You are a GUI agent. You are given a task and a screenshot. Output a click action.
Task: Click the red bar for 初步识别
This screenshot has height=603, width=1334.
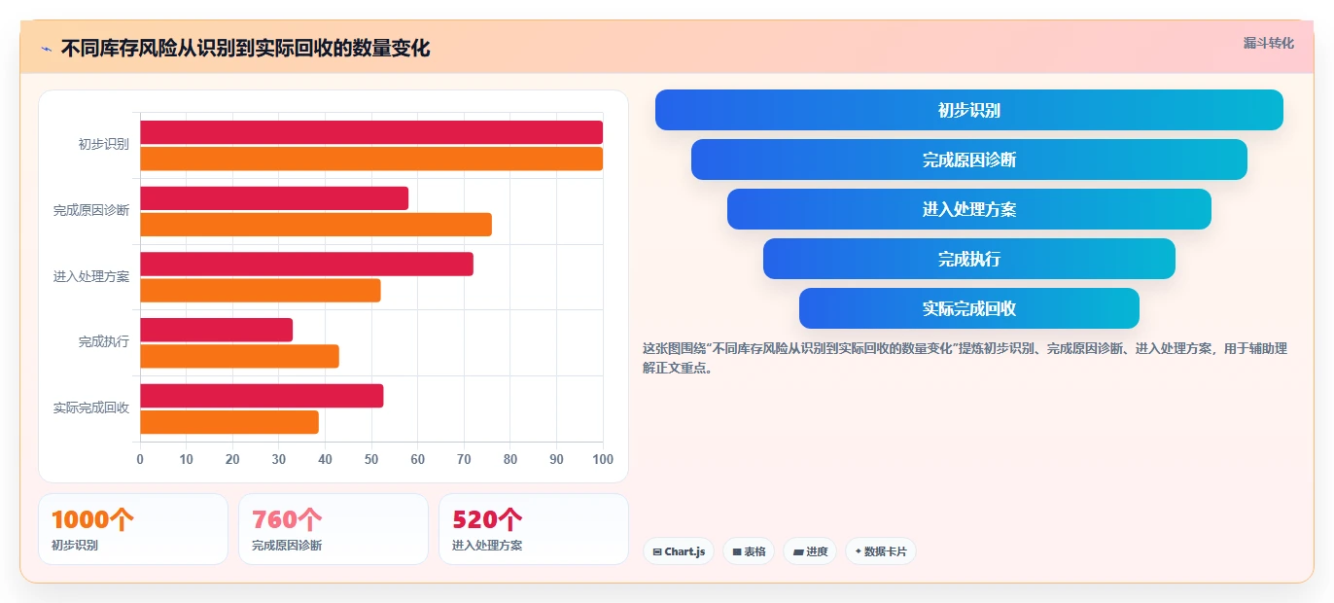(371, 132)
